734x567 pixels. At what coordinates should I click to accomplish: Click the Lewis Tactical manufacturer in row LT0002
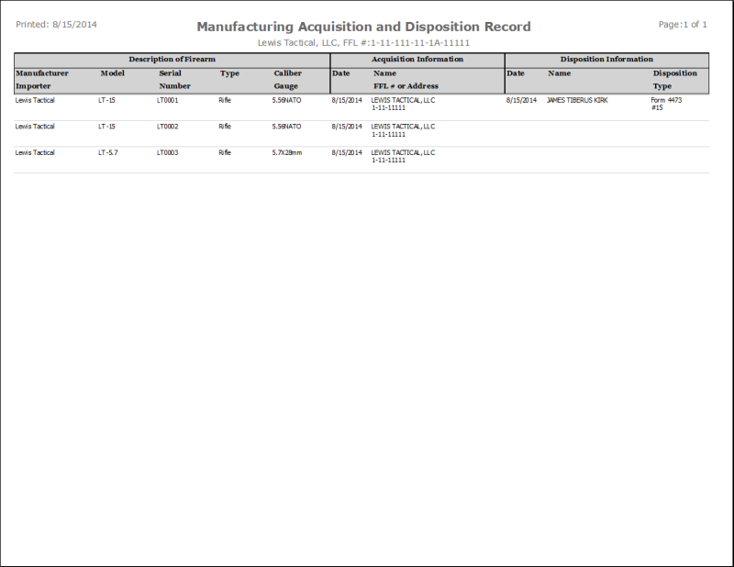click(35, 127)
